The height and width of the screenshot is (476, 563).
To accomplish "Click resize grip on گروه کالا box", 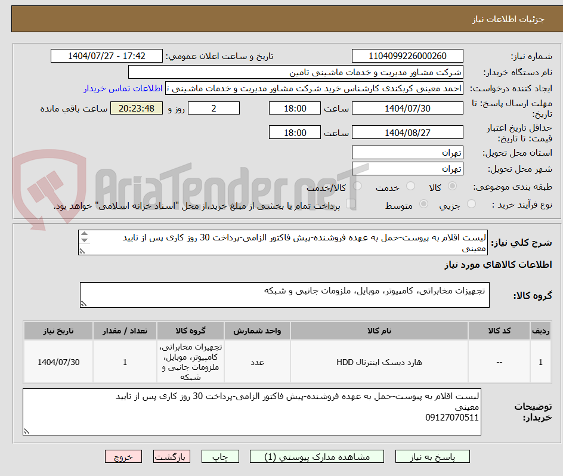I will (x=85, y=303).
